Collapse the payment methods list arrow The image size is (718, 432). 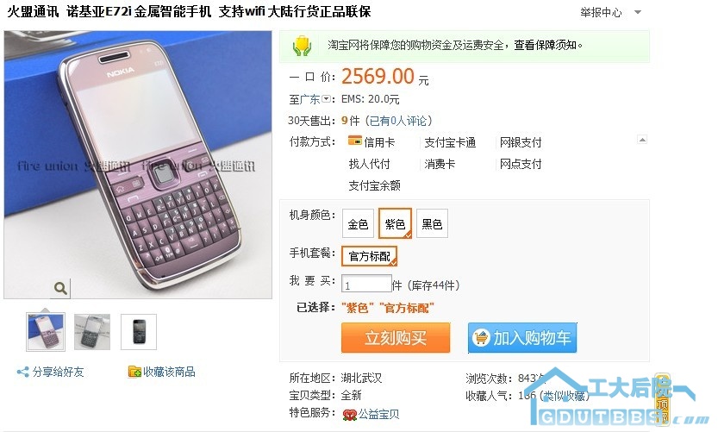coord(642,140)
